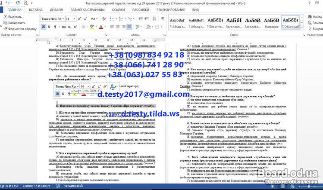Apply numbered list formatting
The image size is (323, 190).
121,18
